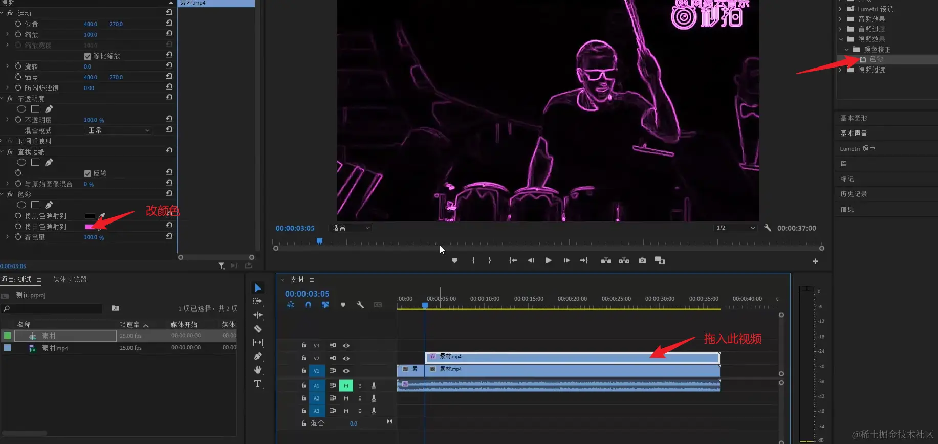938x444 pixels.
Task: Click the 将白色映射到 pink color swatch
Action: tap(90, 227)
